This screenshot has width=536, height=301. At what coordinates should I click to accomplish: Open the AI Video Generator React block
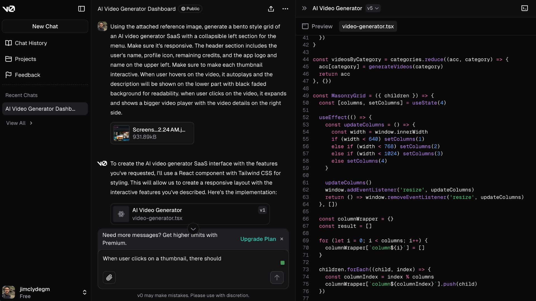(x=190, y=214)
